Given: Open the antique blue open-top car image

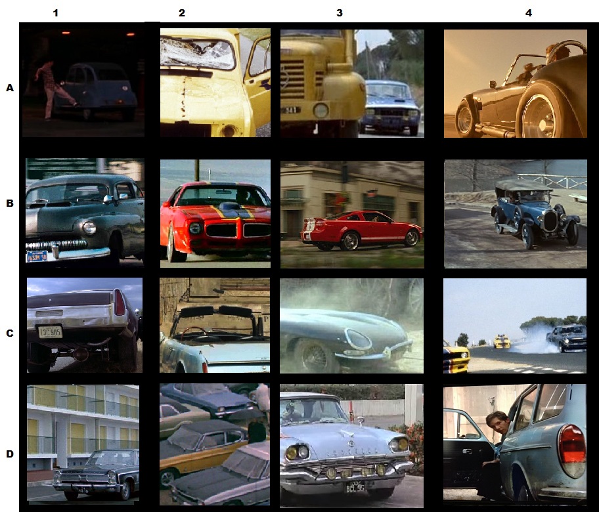Looking at the screenshot, I should pyautogui.click(x=515, y=213).
